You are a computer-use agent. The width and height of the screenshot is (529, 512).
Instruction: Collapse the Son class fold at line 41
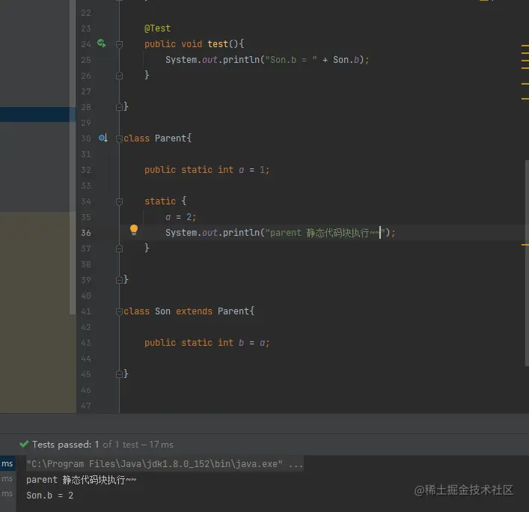pos(119,311)
